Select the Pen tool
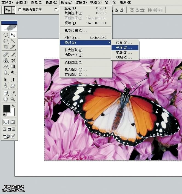182x194 pixels. pyautogui.click(x=6, y=86)
